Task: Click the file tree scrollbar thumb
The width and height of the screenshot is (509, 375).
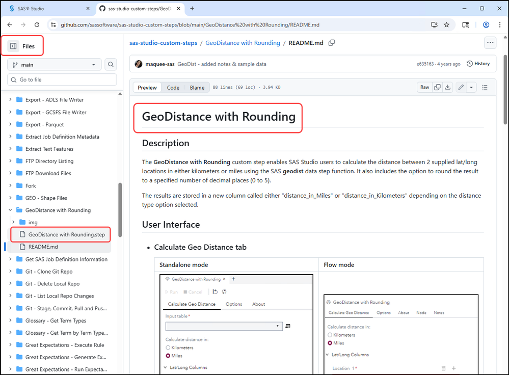Action: coord(120,210)
